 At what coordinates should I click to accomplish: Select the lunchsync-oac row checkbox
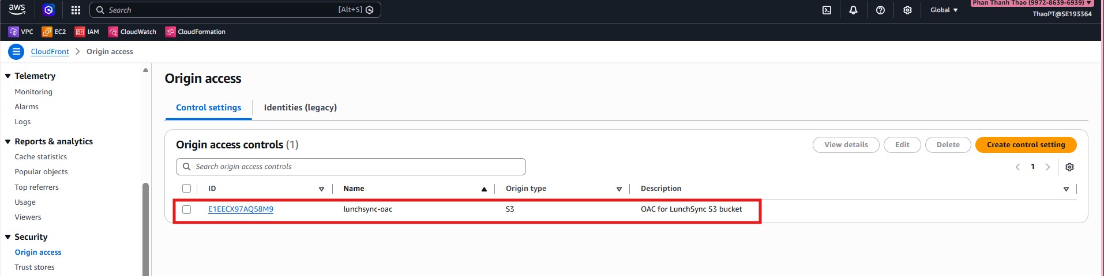click(x=186, y=209)
